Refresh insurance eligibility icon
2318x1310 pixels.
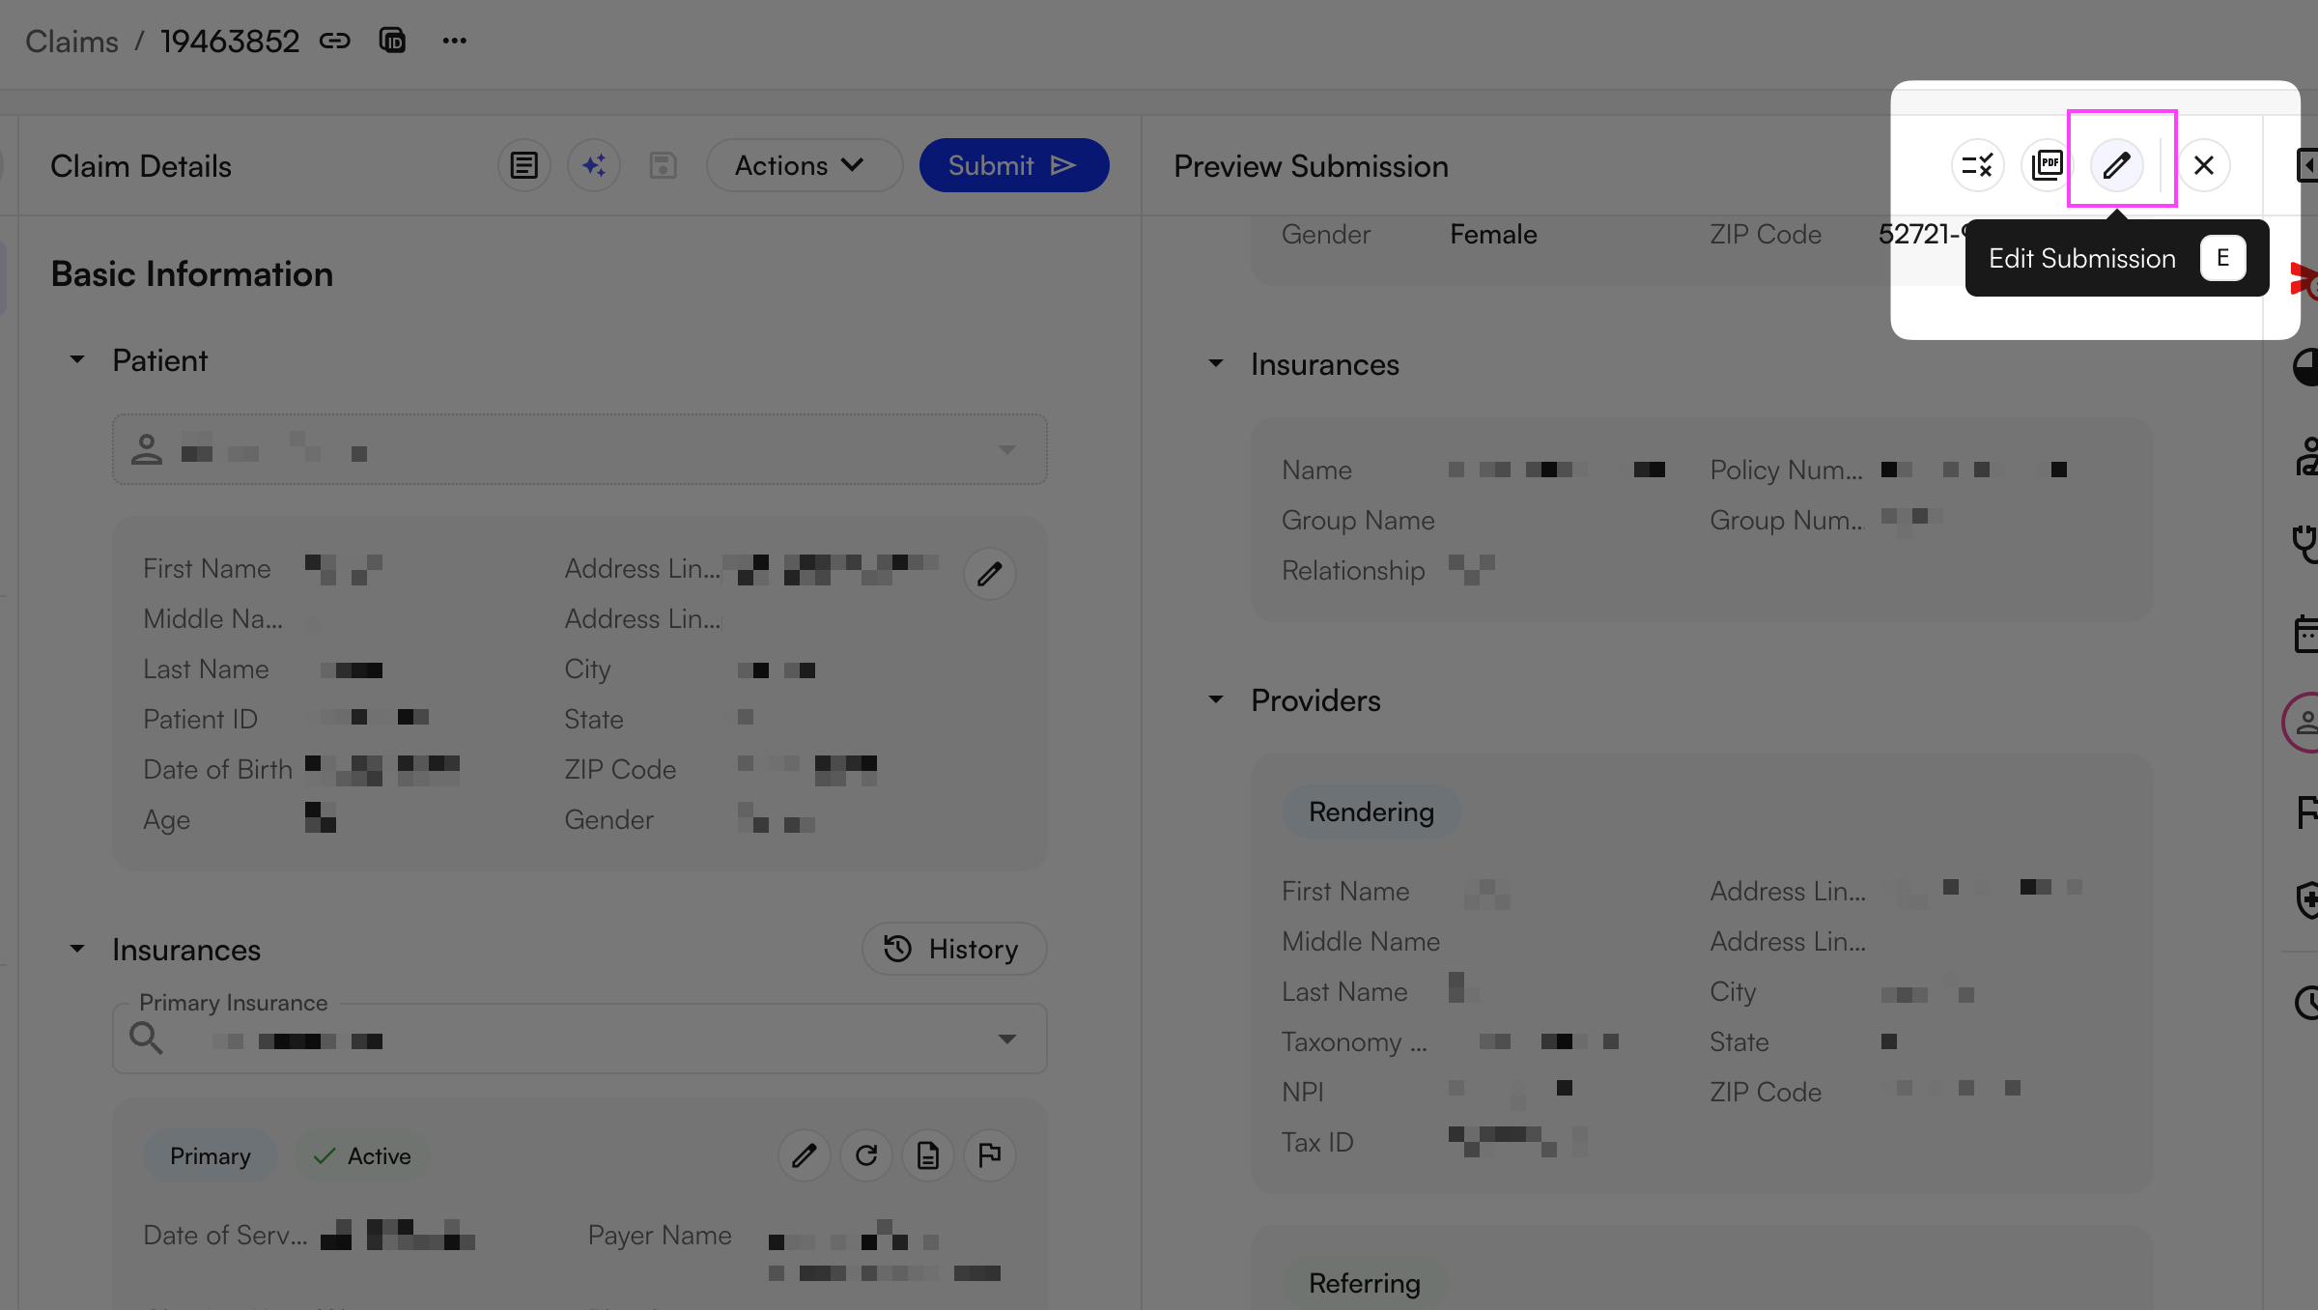coord(865,1155)
